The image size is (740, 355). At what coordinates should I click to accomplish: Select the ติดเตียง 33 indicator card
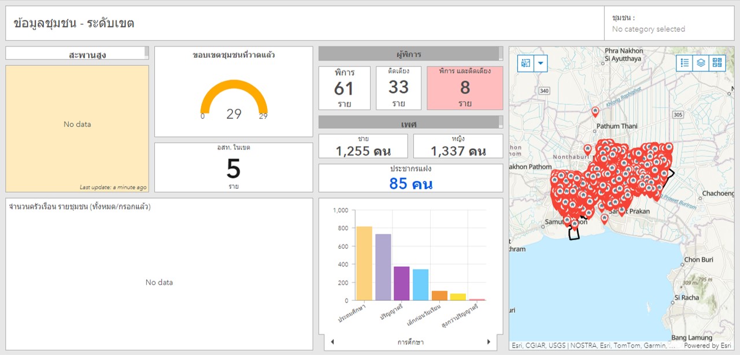[398, 88]
